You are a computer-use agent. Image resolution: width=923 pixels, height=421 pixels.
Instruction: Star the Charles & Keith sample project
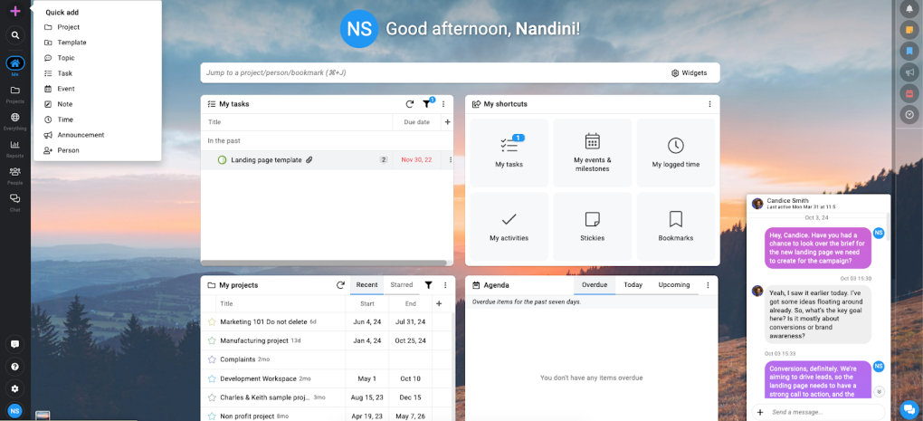(212, 397)
